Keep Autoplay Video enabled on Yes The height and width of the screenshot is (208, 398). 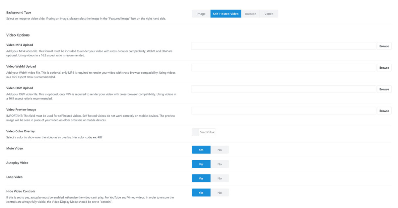[201, 164]
